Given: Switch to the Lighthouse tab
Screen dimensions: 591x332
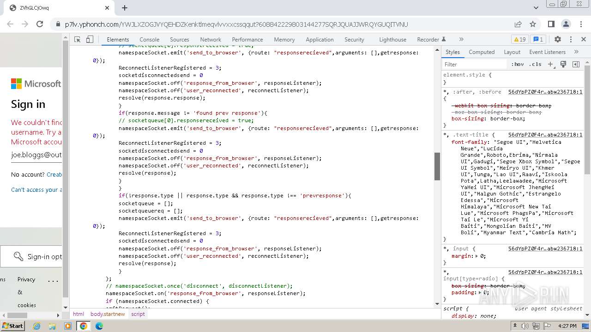Looking at the screenshot, I should 393,40.
